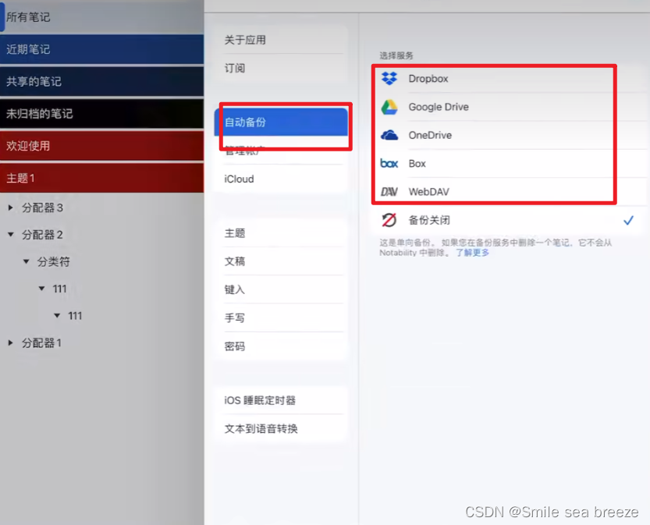Image resolution: width=650 pixels, height=525 pixels.
Task: Click the Dropbox logo icon
Action: pos(389,78)
